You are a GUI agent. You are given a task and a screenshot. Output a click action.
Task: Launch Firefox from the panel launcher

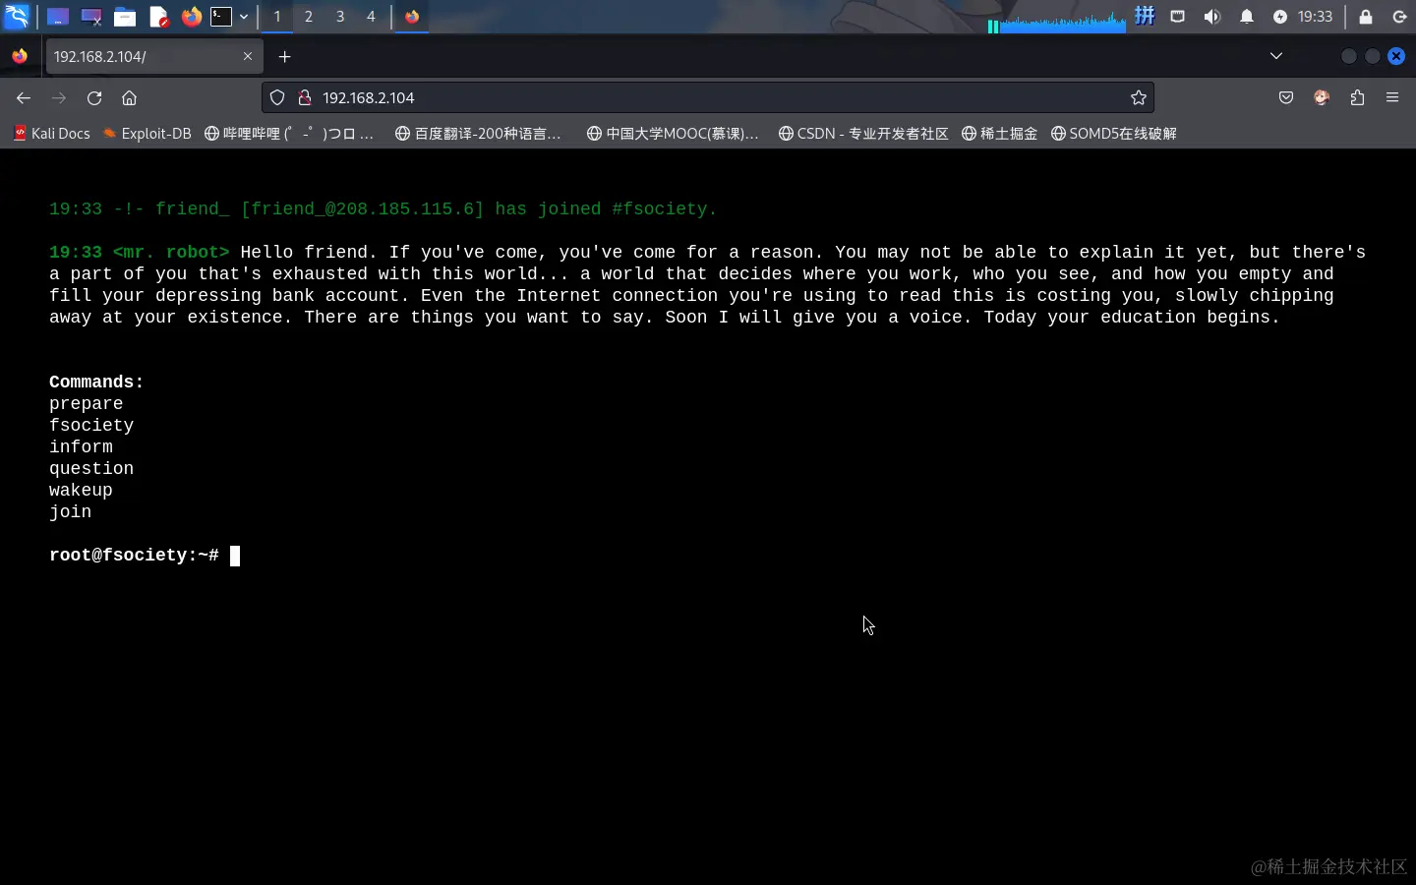191,17
